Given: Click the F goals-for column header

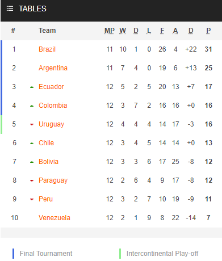Looking at the screenshot, I should (162, 31).
